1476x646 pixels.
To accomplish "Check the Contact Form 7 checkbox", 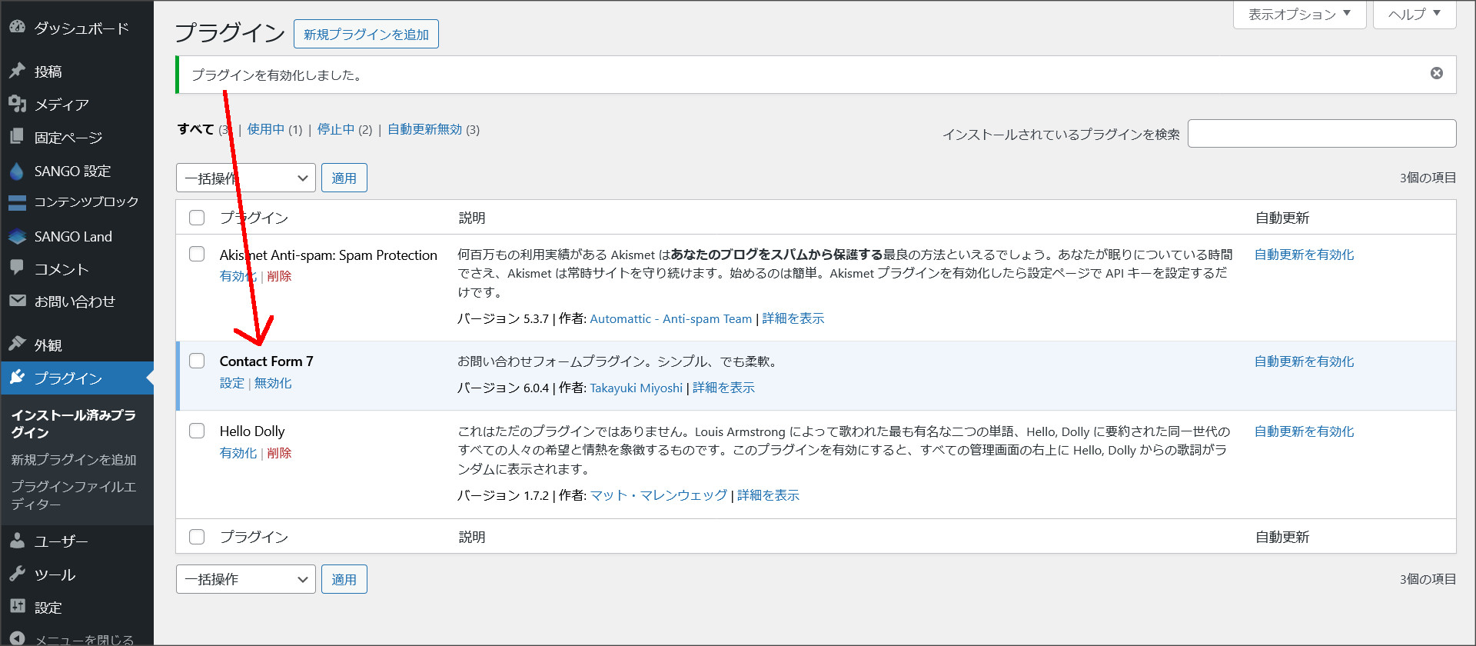I will coord(197,361).
